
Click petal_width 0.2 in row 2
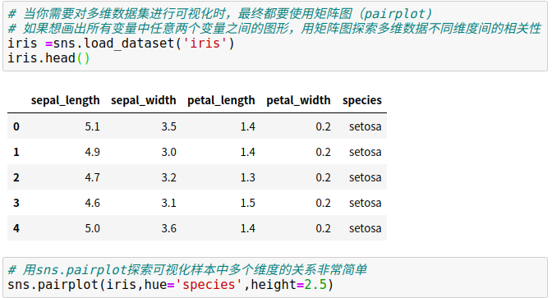pos(323,177)
